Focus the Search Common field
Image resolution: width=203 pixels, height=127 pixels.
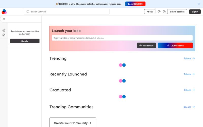67,12
